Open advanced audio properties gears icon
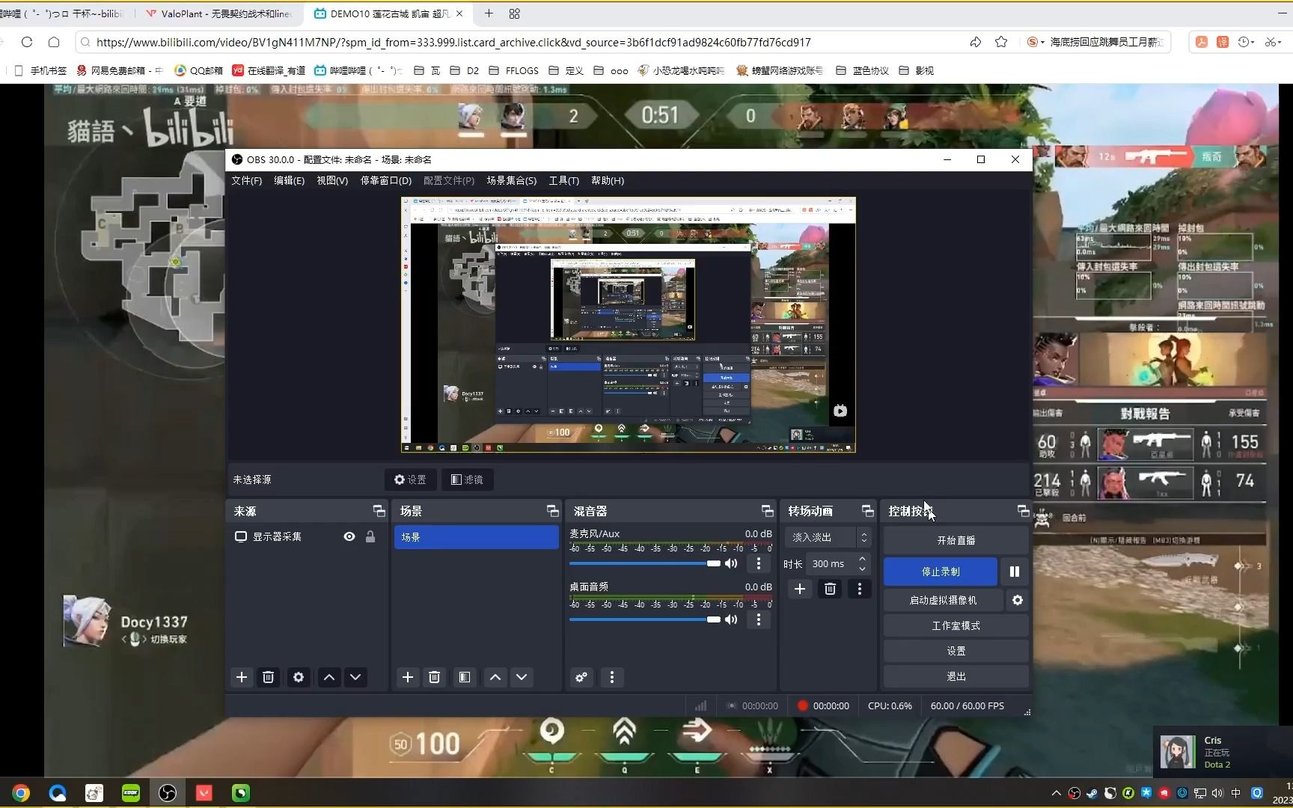The image size is (1293, 808). pyautogui.click(x=581, y=677)
